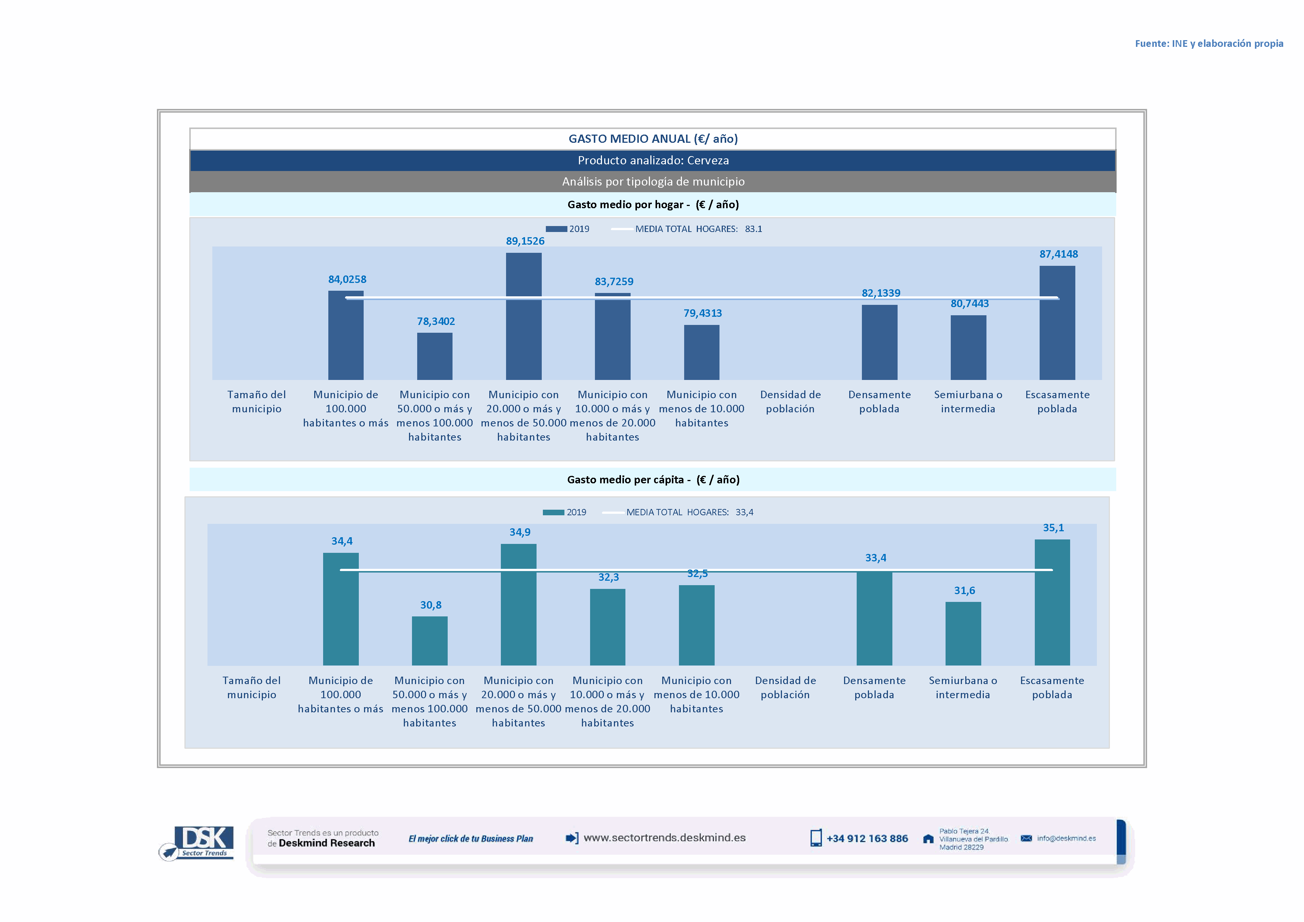Click the arrow icon beside the website URL

tap(572, 838)
